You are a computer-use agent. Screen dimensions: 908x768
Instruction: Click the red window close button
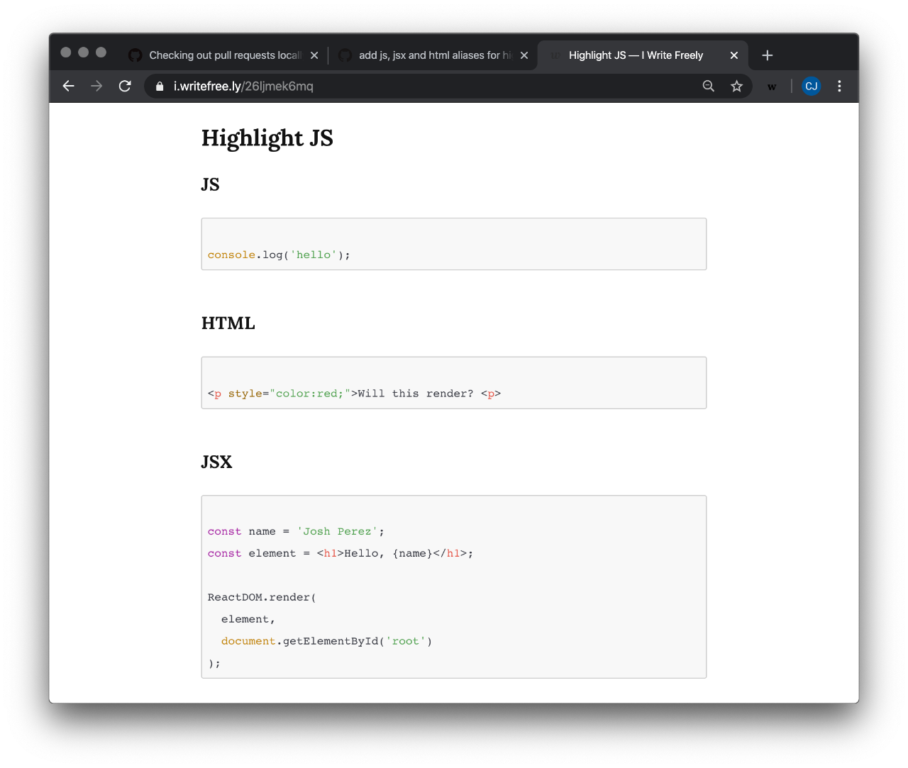point(66,52)
